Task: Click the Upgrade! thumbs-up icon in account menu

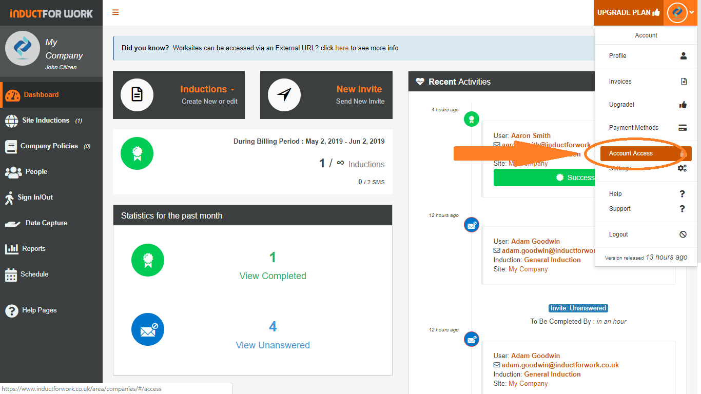Action: [x=683, y=105]
